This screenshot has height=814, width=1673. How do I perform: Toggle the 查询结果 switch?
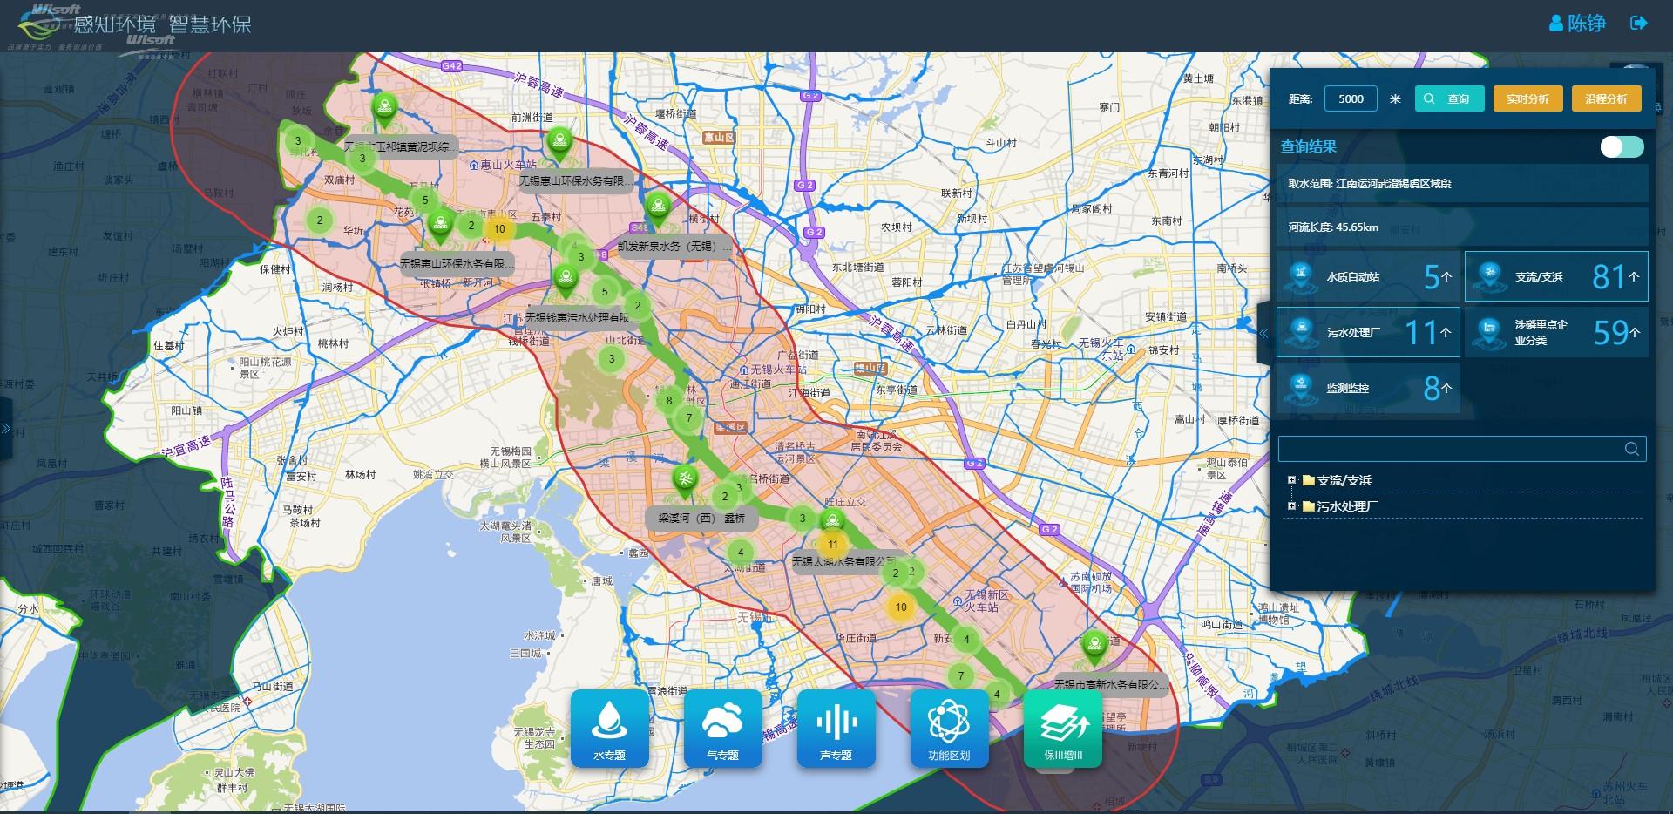click(1622, 146)
